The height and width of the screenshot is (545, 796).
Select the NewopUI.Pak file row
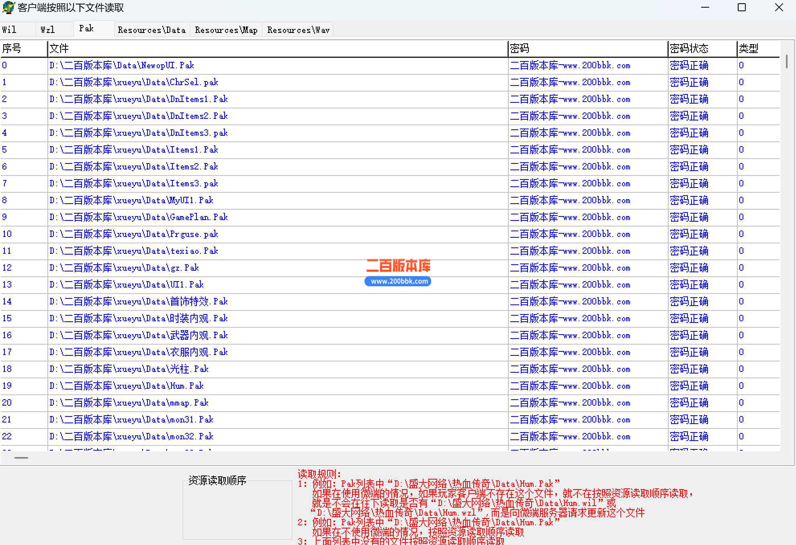click(390, 65)
